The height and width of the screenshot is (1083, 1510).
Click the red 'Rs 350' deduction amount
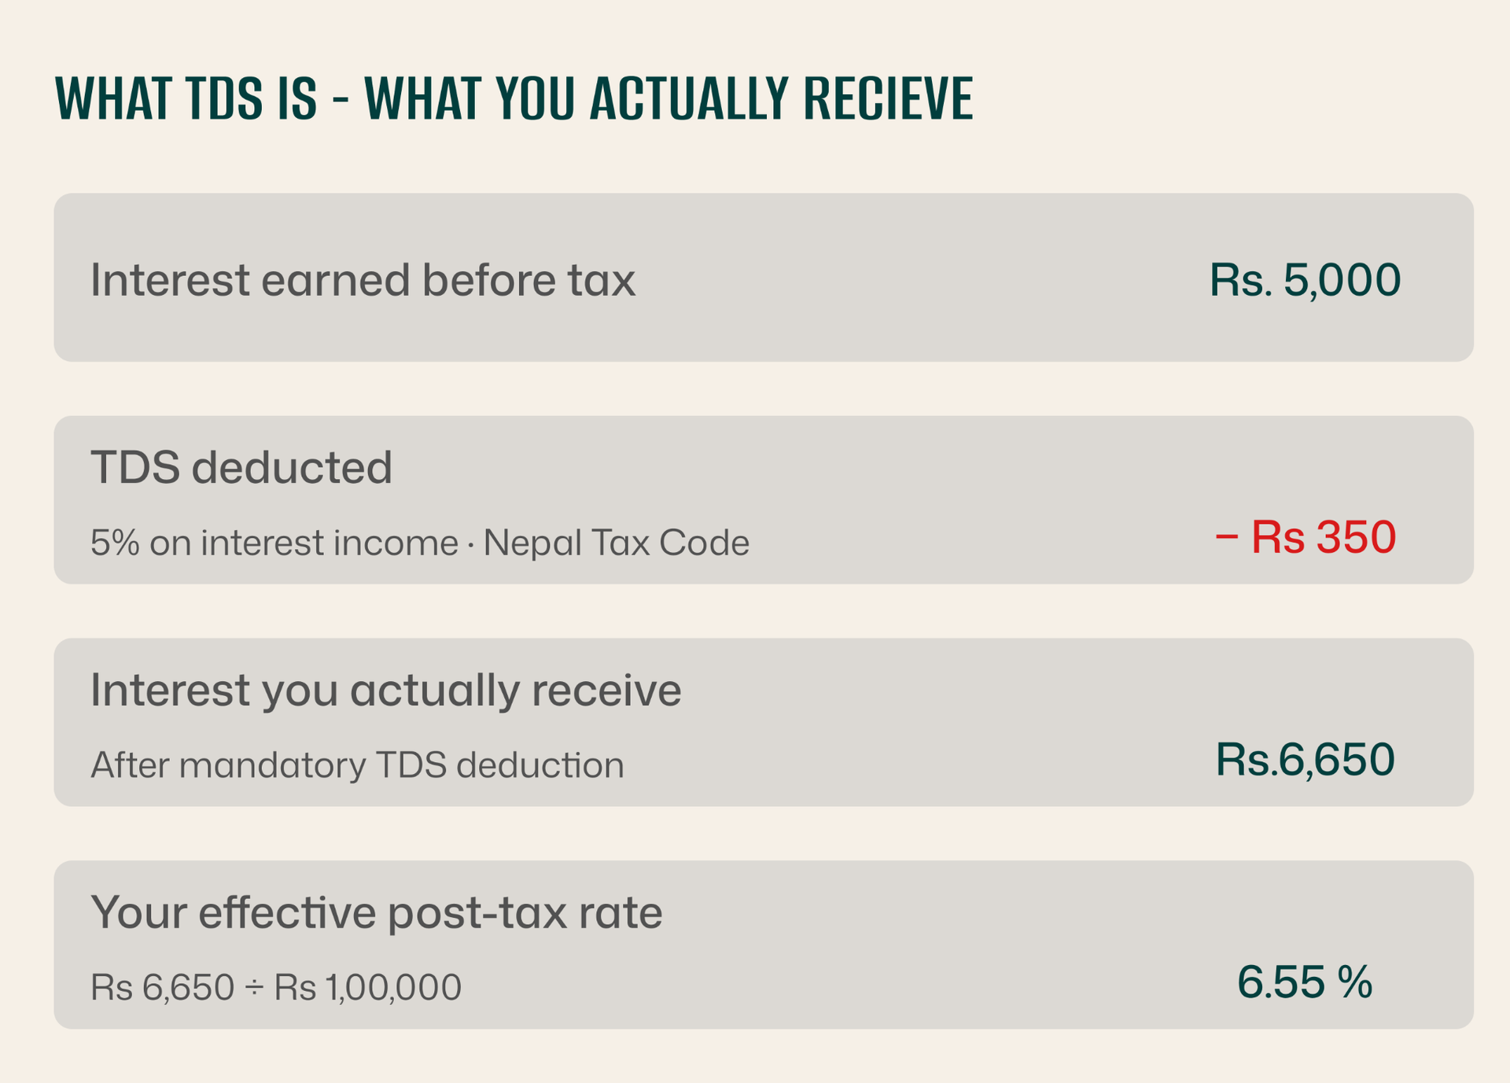point(1323,538)
